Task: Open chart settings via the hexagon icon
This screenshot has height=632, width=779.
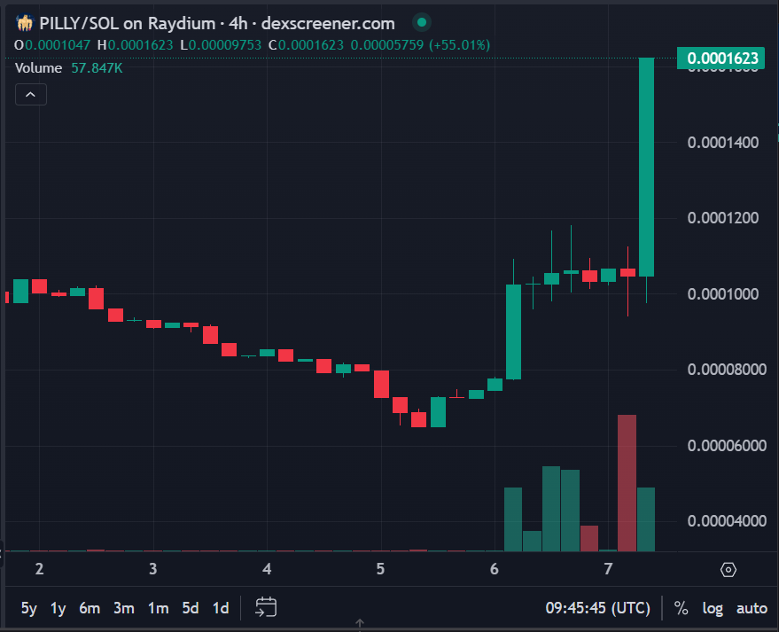Action: pos(728,570)
